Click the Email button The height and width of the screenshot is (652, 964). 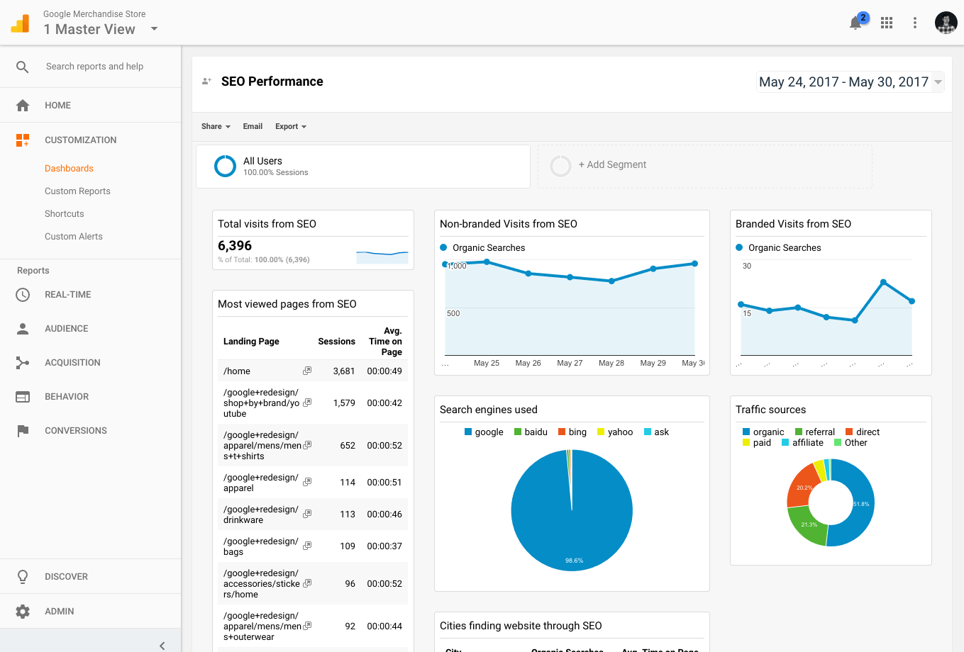(x=253, y=127)
